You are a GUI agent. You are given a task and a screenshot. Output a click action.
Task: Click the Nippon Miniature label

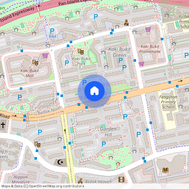point(21,179)
